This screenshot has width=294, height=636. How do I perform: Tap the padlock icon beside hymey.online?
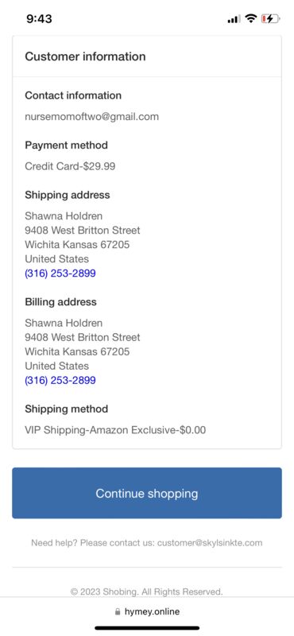[x=118, y=611]
